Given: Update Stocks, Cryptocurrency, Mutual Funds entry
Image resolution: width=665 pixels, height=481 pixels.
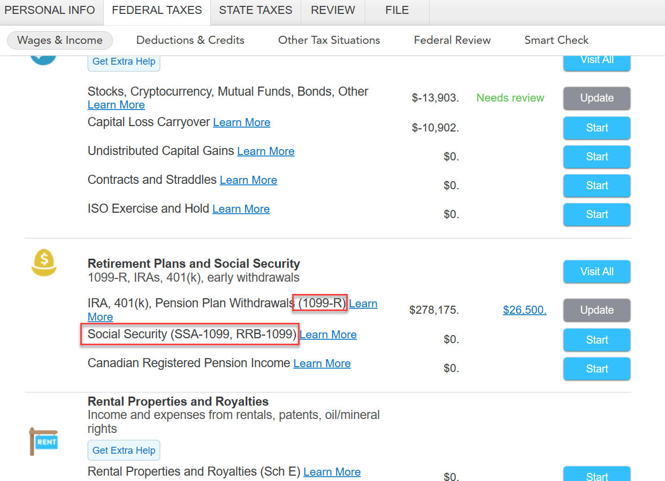Looking at the screenshot, I should point(597,98).
